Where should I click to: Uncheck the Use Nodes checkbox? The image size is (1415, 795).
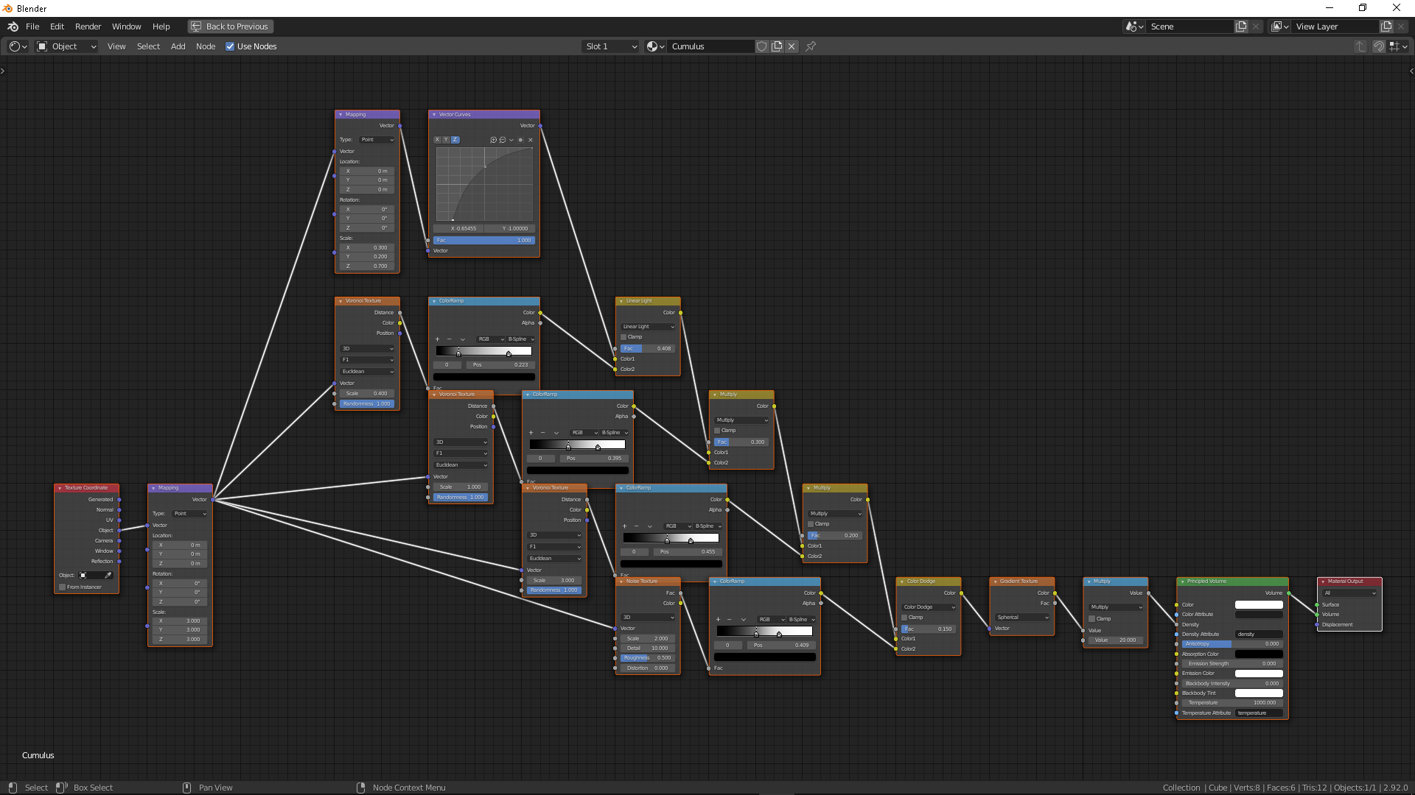click(x=230, y=46)
